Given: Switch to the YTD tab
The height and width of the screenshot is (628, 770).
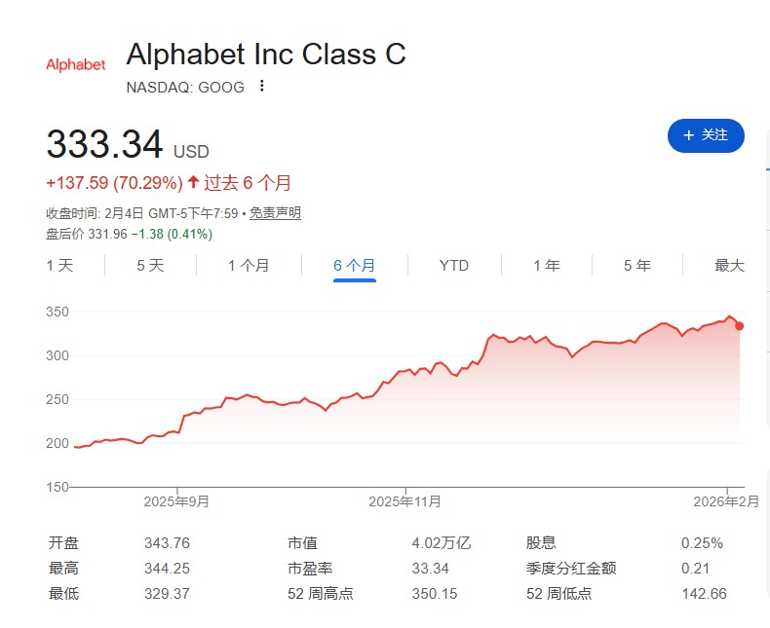Looking at the screenshot, I should [x=454, y=265].
